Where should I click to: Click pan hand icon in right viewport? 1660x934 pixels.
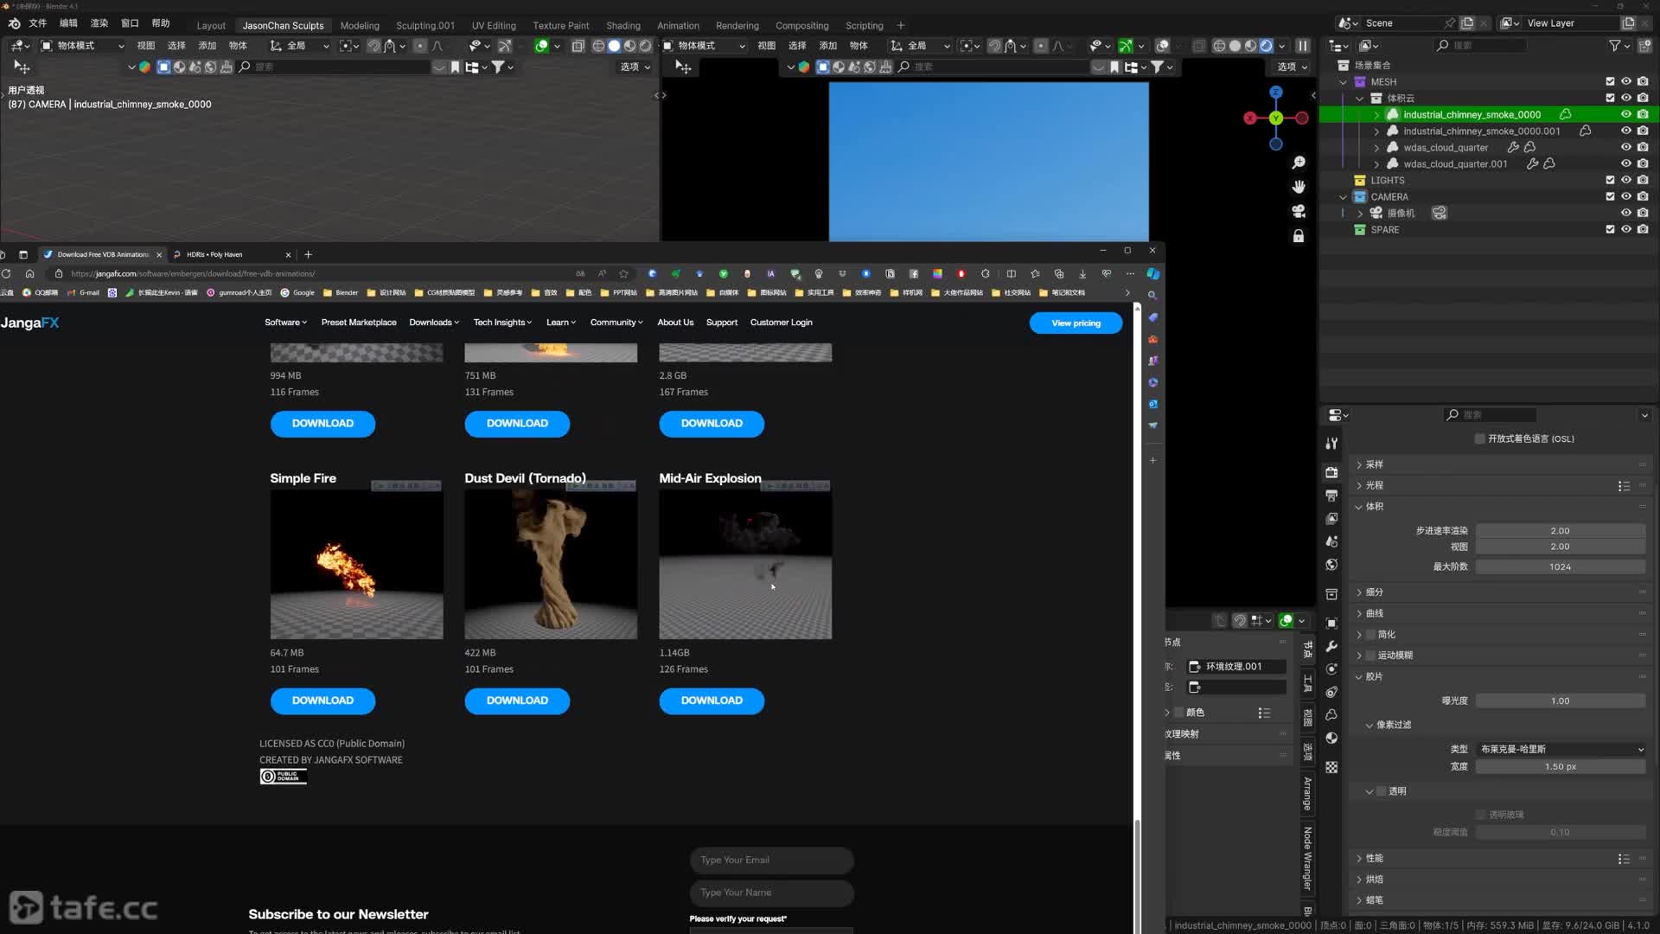coord(1299,187)
